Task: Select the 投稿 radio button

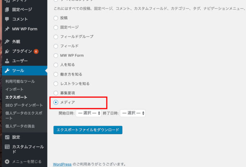Action: point(56,18)
